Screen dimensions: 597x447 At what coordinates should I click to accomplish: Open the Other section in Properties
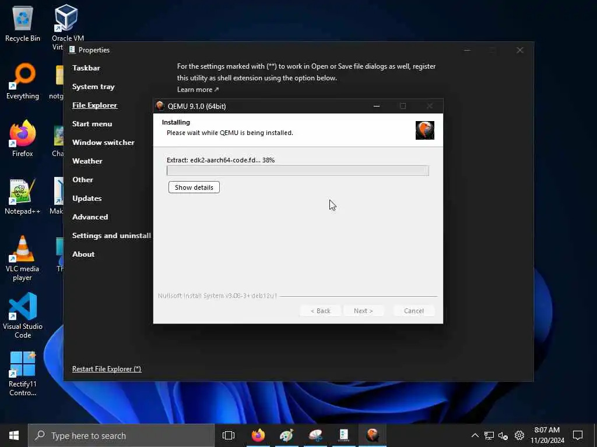click(x=83, y=180)
